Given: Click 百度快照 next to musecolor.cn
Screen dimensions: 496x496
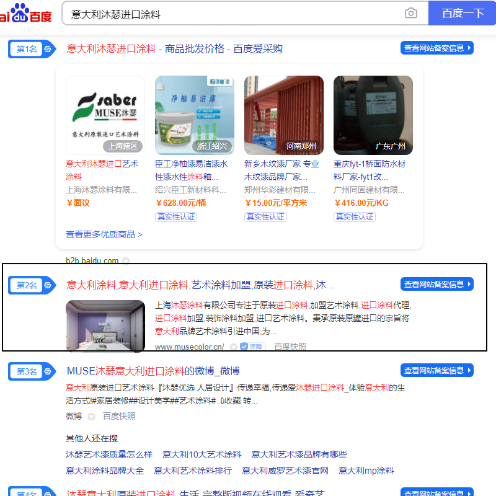Looking at the screenshot, I should click(x=290, y=347).
